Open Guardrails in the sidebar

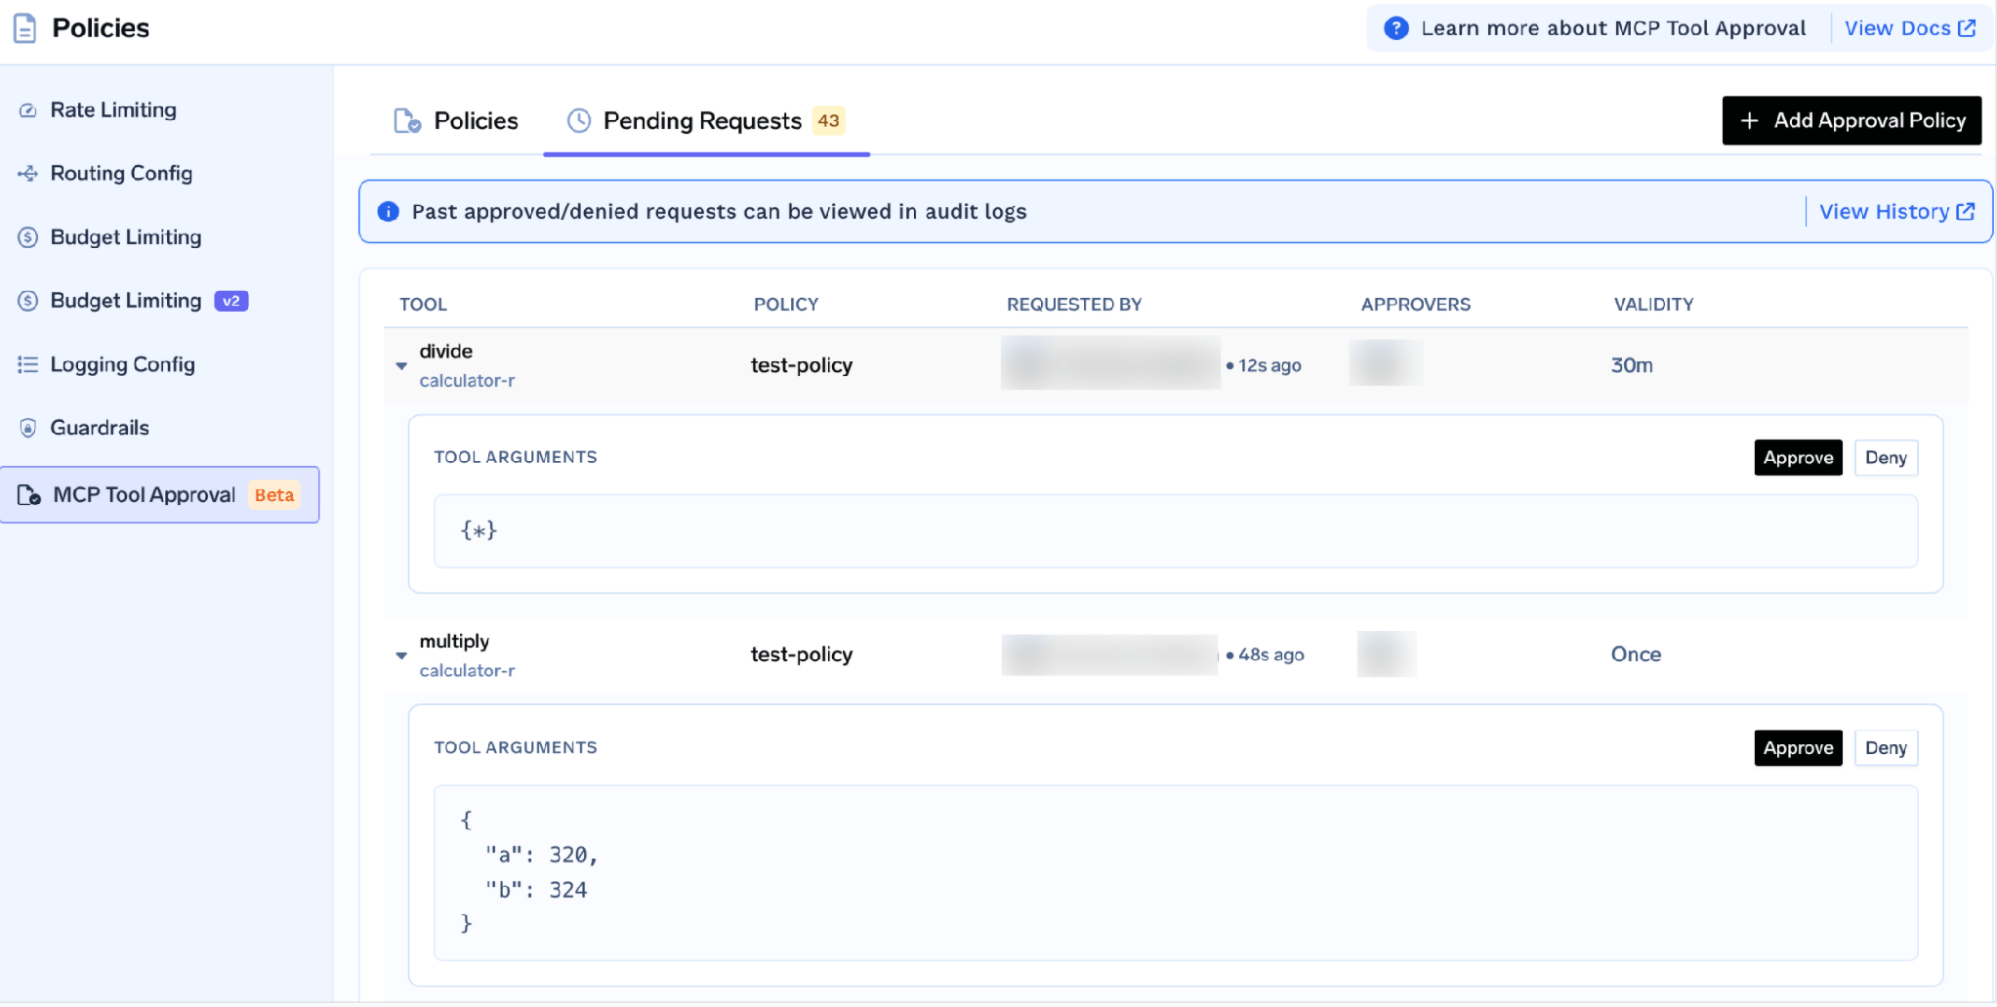(100, 428)
